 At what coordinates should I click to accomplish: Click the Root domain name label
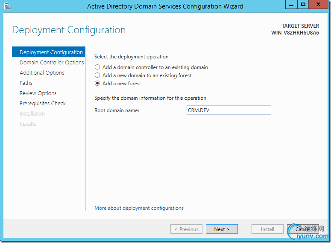pos(117,110)
